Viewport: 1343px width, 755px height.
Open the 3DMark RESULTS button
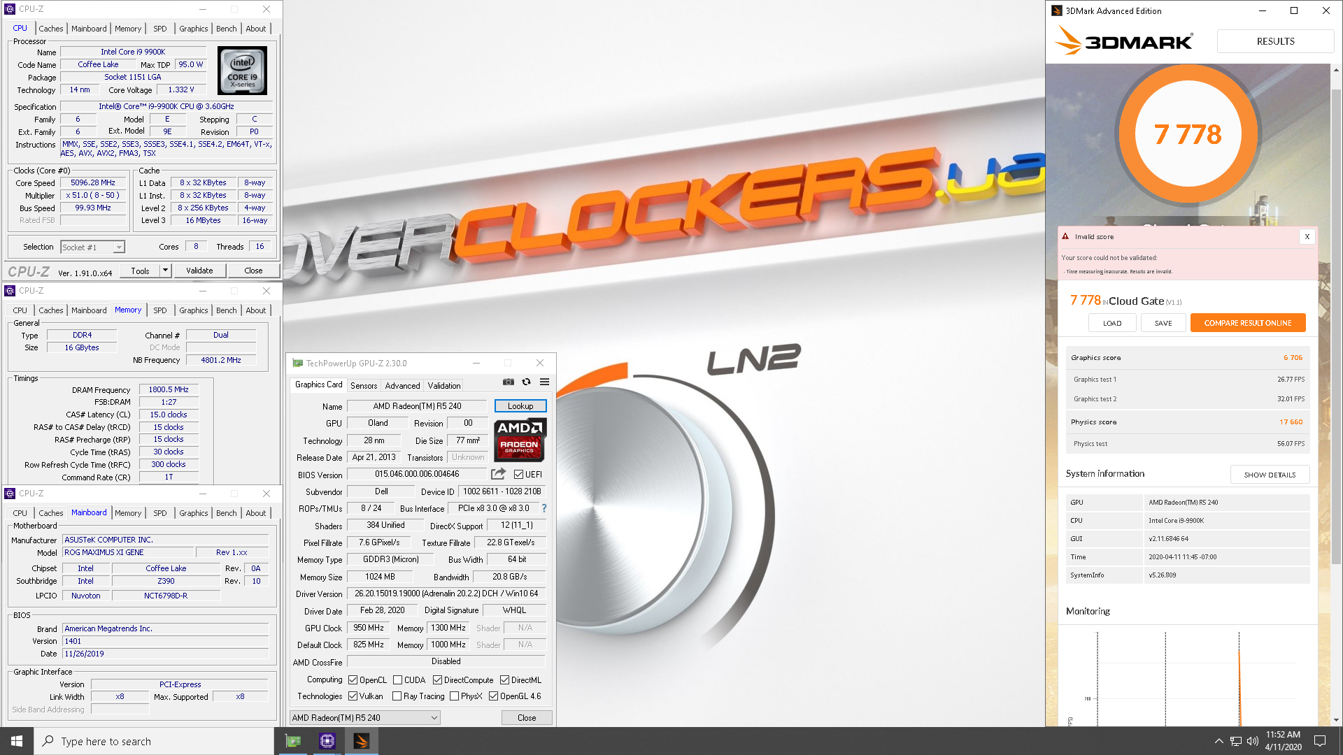point(1275,41)
